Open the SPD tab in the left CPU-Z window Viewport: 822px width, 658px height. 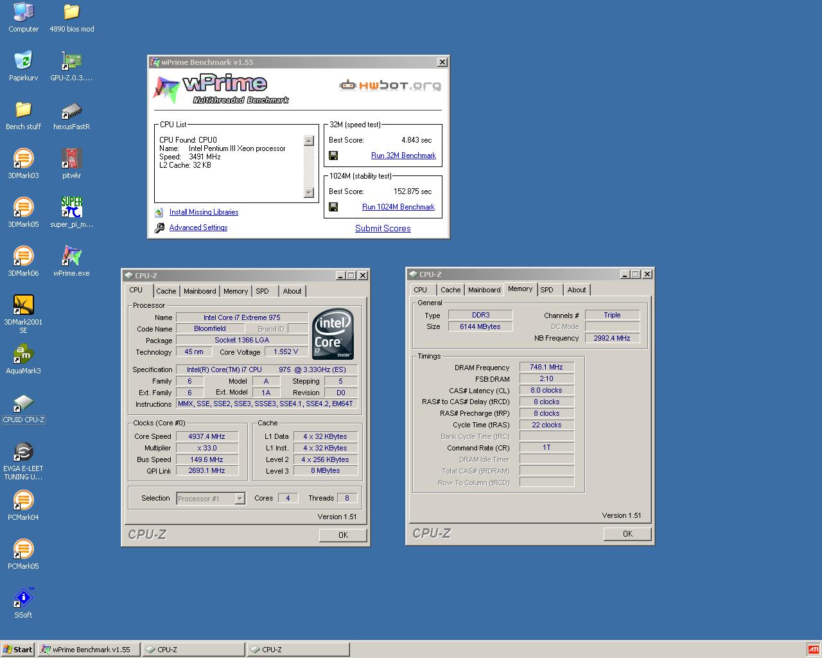click(262, 291)
